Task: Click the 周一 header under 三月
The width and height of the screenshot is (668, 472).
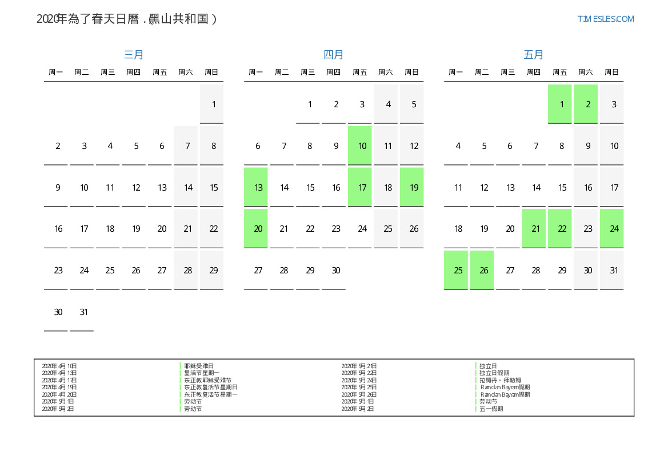Action: pyautogui.click(x=55, y=72)
